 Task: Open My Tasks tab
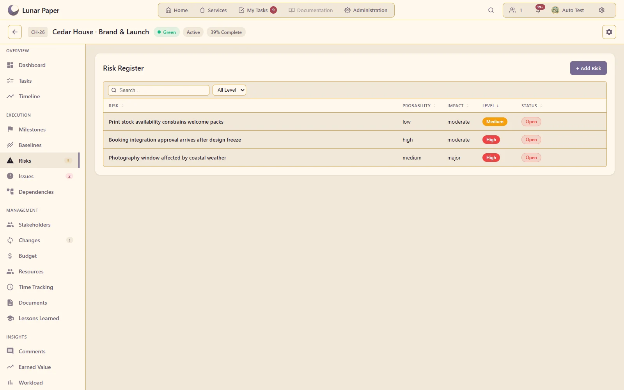(257, 10)
